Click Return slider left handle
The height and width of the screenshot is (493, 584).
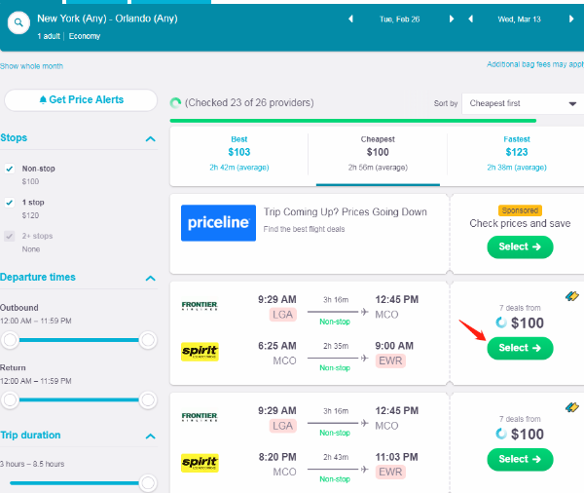[x=10, y=400]
